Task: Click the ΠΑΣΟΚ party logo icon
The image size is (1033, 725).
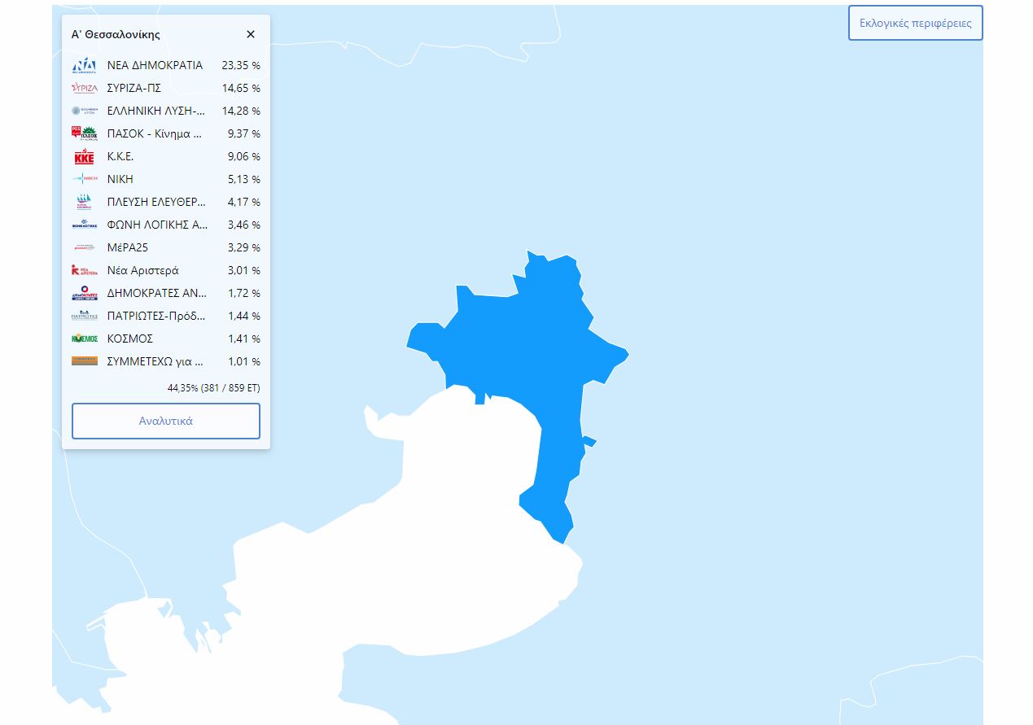Action: click(84, 133)
